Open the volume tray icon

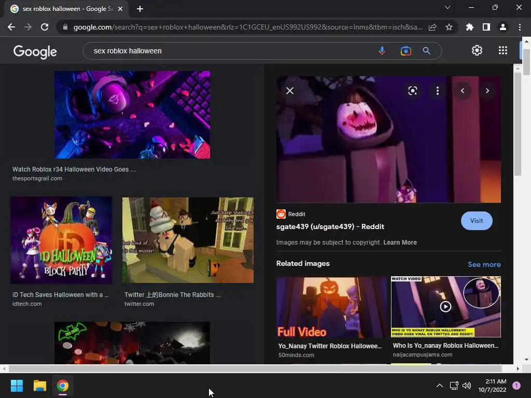(x=467, y=386)
